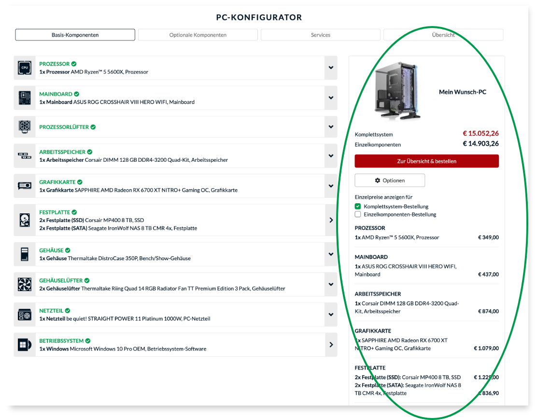Click the Arbeitsspeicher RAM icon
The height and width of the screenshot is (420, 537).
tap(25, 156)
